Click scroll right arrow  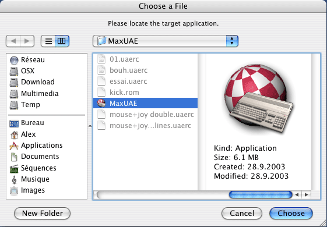306,195
